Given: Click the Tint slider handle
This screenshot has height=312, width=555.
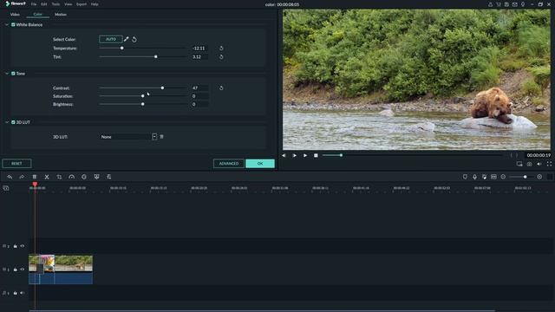Looking at the screenshot, I should 156,56.
